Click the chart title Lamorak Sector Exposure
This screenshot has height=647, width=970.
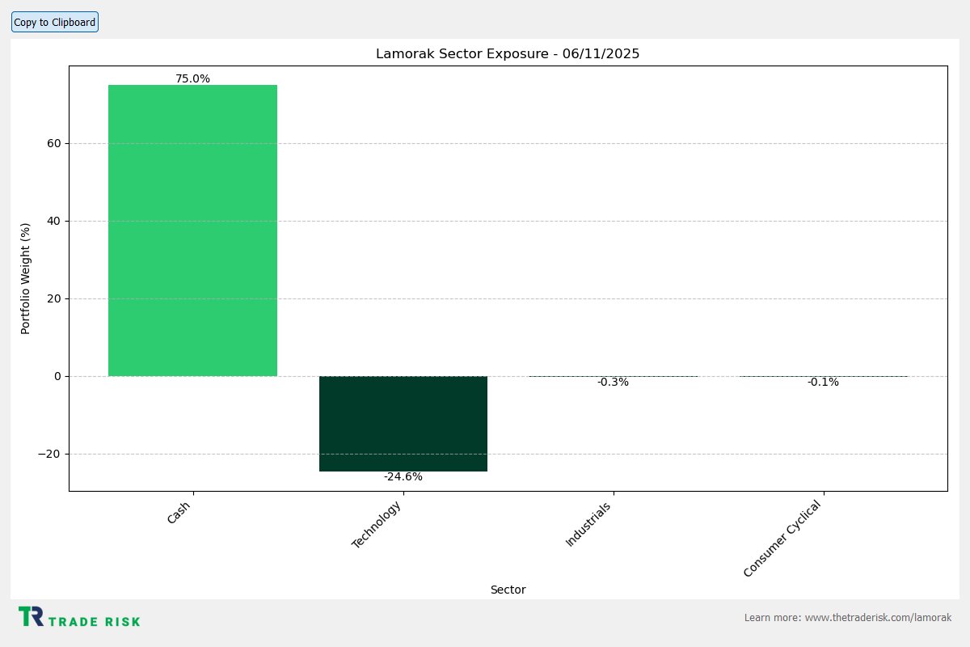pos(508,54)
